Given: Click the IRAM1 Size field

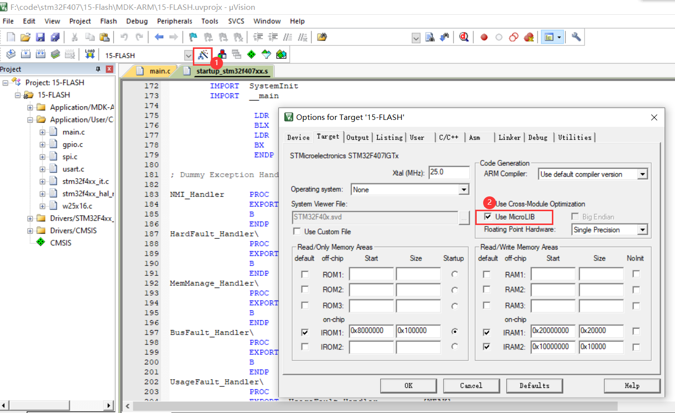Looking at the screenshot, I should pyautogui.click(x=601, y=331).
